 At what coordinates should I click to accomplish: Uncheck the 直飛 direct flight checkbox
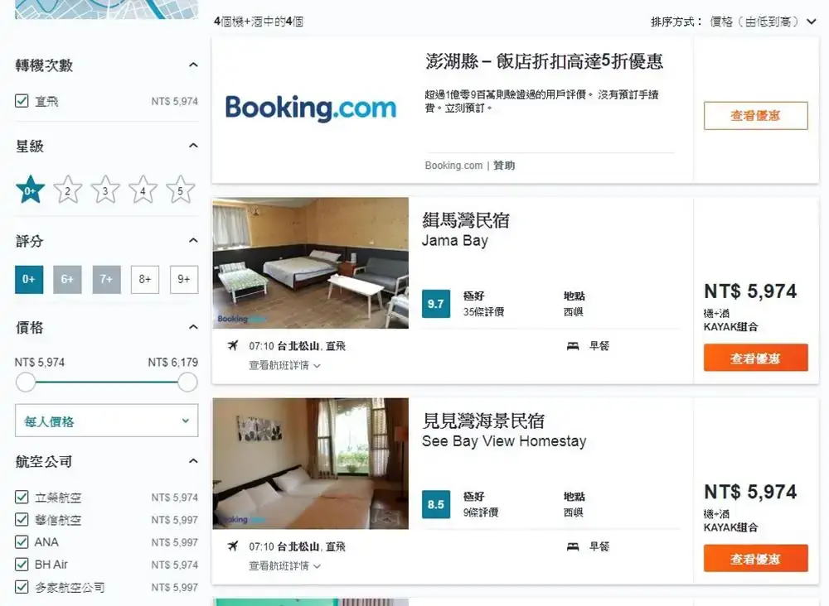tap(22, 101)
